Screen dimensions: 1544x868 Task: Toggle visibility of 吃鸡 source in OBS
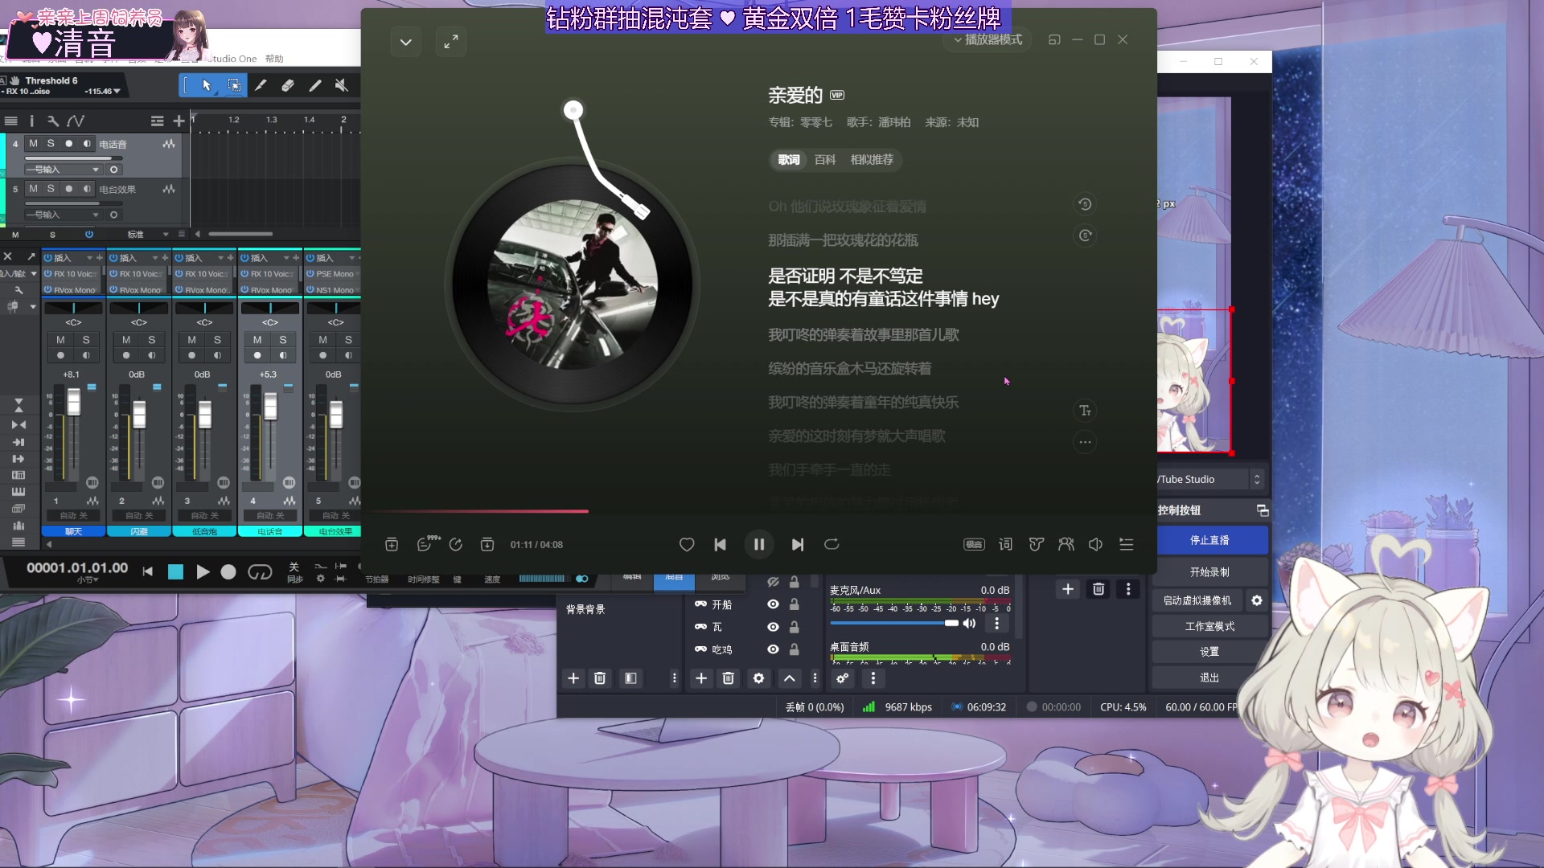pos(773,649)
